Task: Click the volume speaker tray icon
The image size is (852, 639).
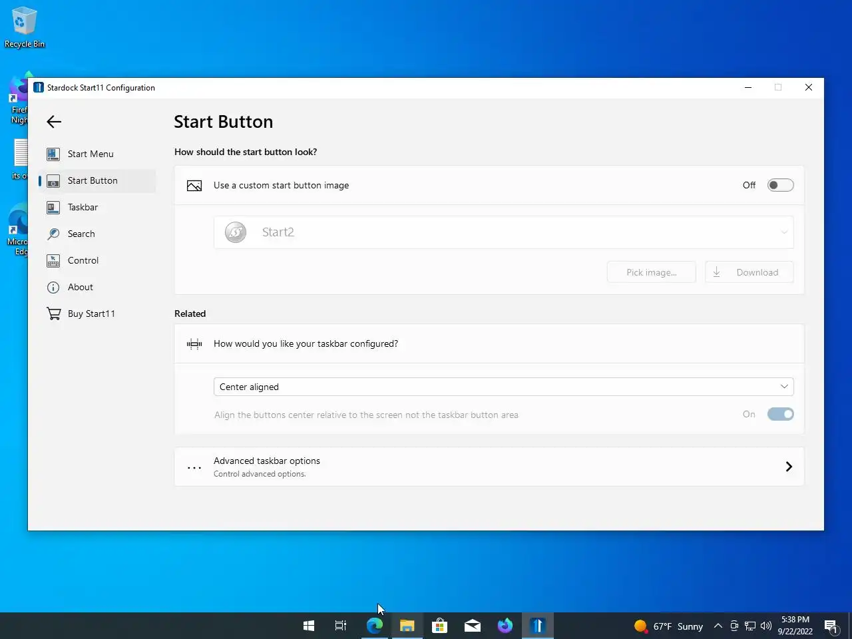Action: point(766,626)
